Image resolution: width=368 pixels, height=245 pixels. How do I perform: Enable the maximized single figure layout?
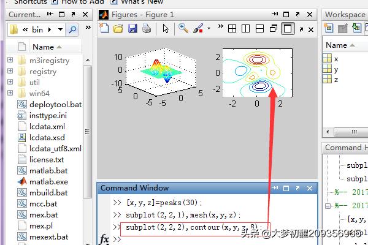[288, 28]
